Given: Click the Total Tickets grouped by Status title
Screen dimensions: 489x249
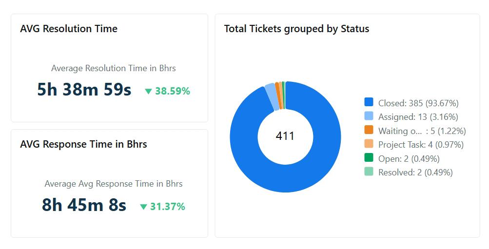Looking at the screenshot, I should click(x=296, y=29).
